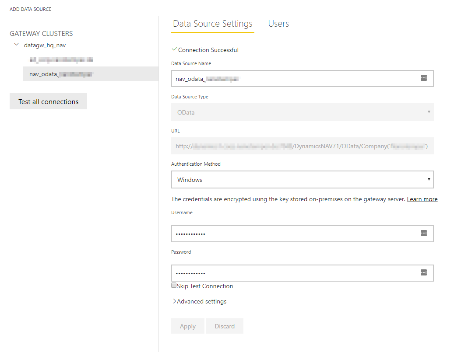468x352 pixels.
Task: Open the Learn more link
Action: tap(422, 199)
